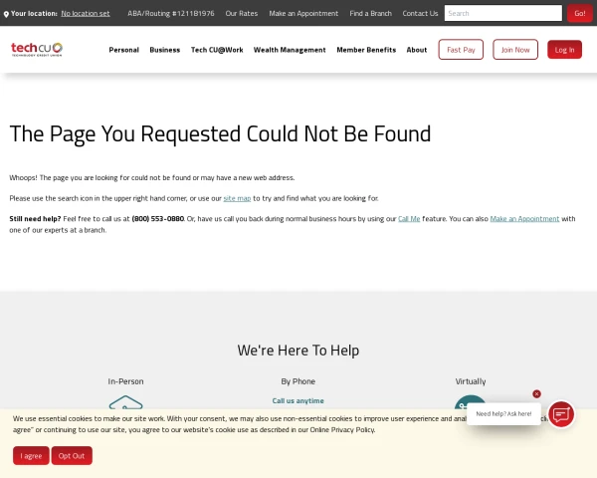Open the chat help bubble icon
The width and height of the screenshot is (597, 478).
pyautogui.click(x=561, y=414)
